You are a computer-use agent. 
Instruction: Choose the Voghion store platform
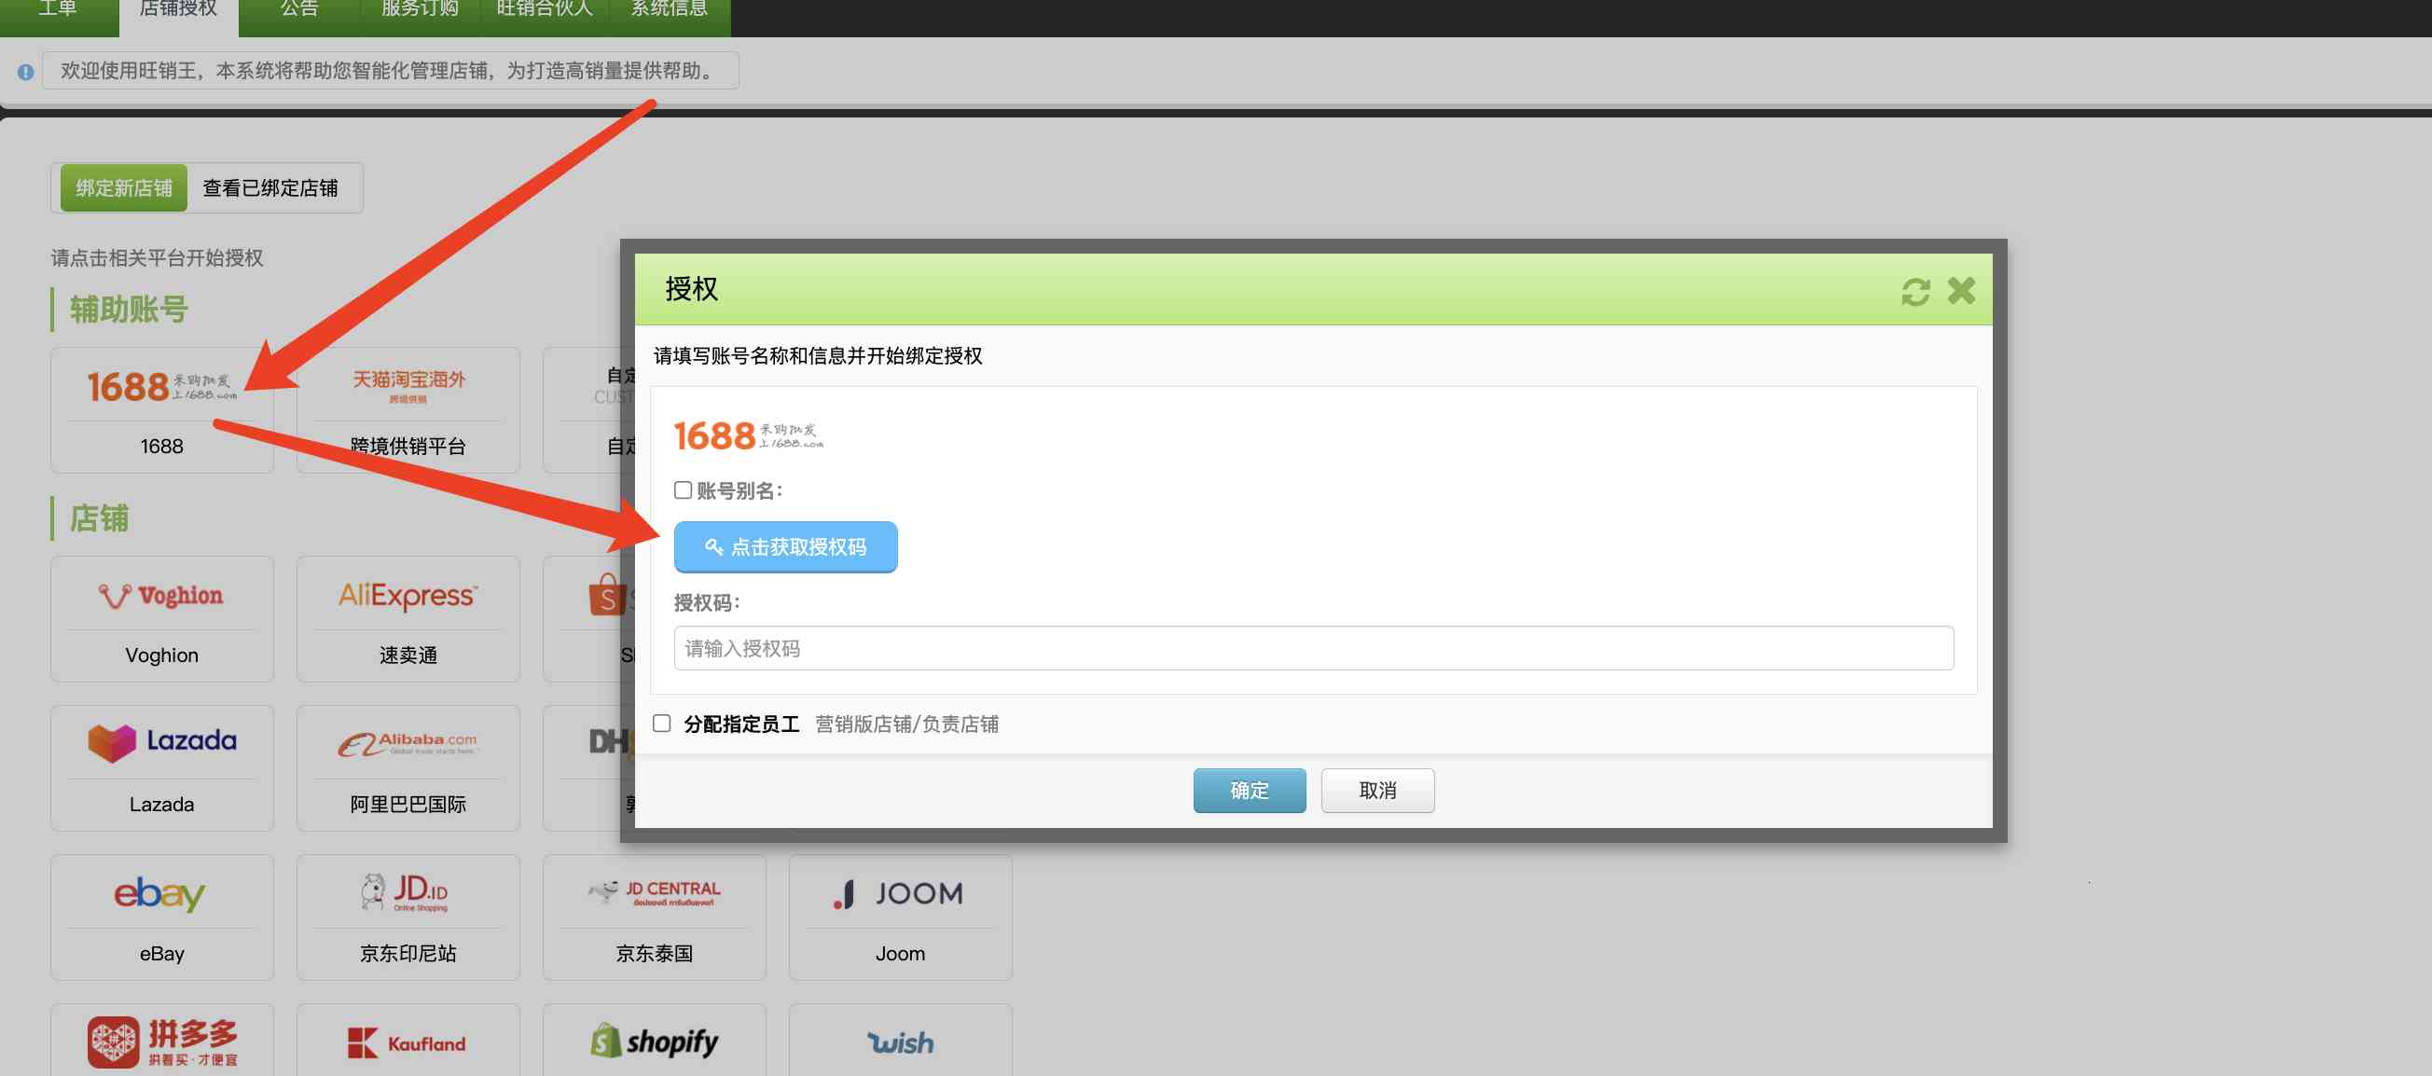[161, 618]
